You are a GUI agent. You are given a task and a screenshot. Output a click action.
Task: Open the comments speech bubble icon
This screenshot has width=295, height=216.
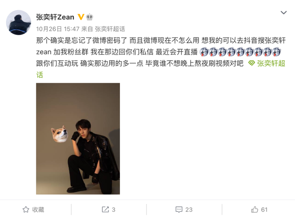coord(179,210)
